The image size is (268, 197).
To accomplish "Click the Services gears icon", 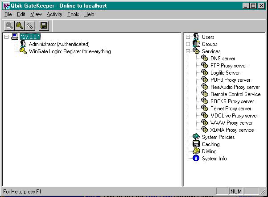I will coord(196,51).
